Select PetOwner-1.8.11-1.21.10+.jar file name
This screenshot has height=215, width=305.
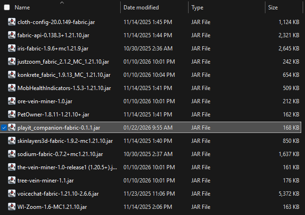[x=53, y=115]
